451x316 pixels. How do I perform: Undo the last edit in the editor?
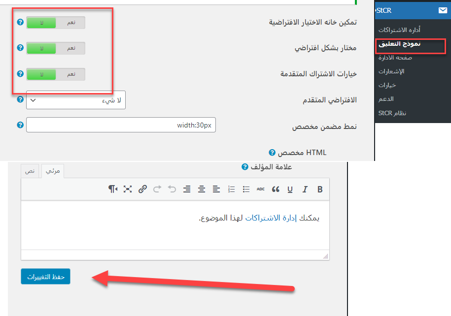172,189
